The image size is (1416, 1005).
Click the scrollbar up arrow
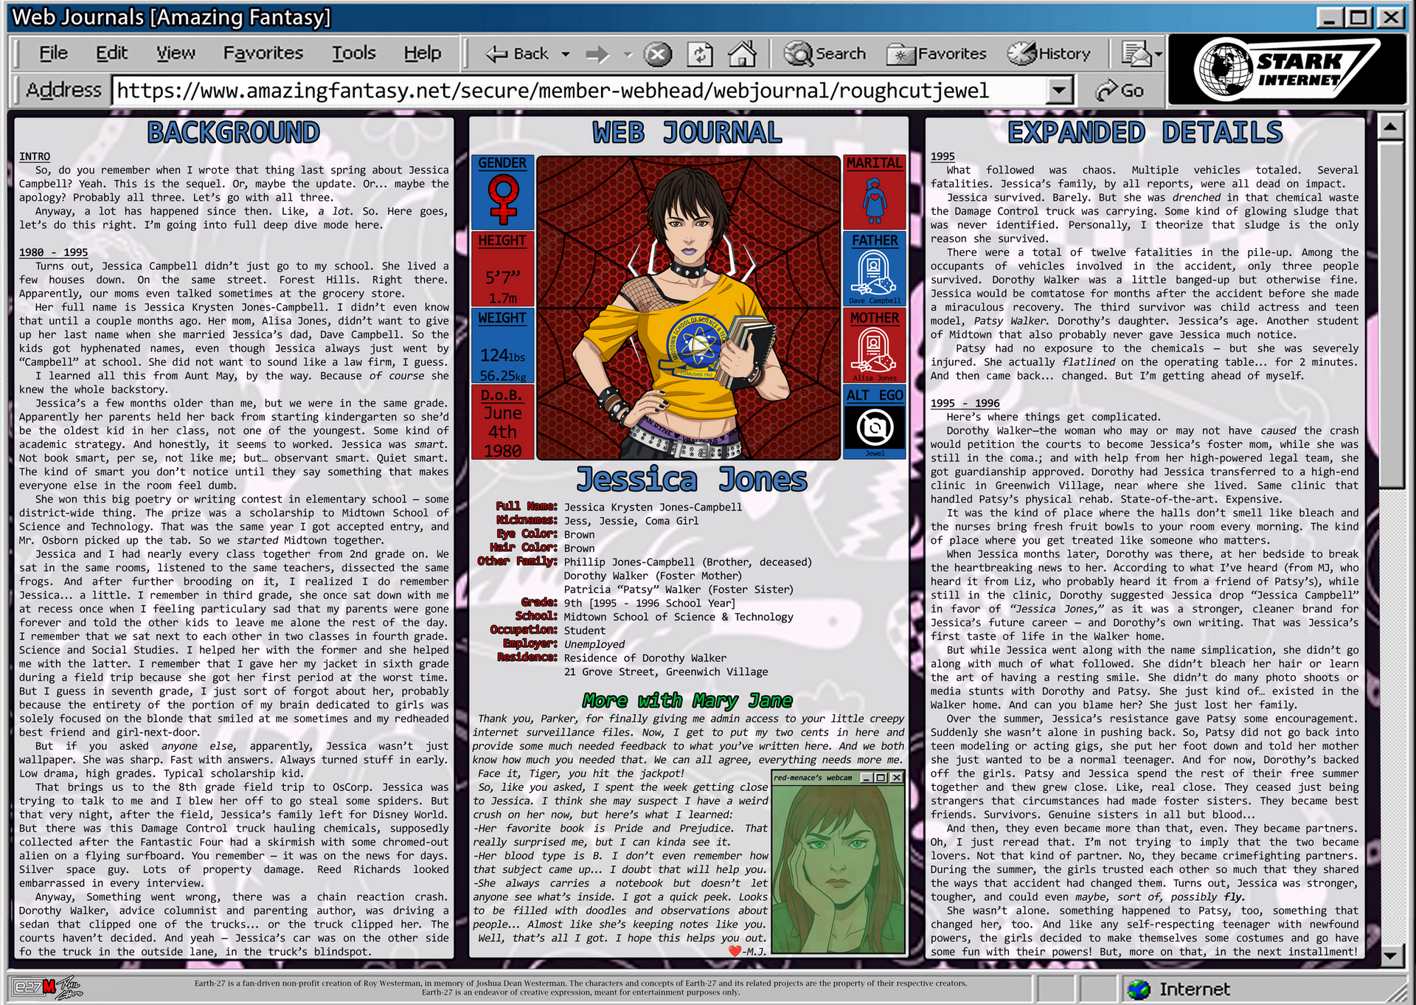1389,128
